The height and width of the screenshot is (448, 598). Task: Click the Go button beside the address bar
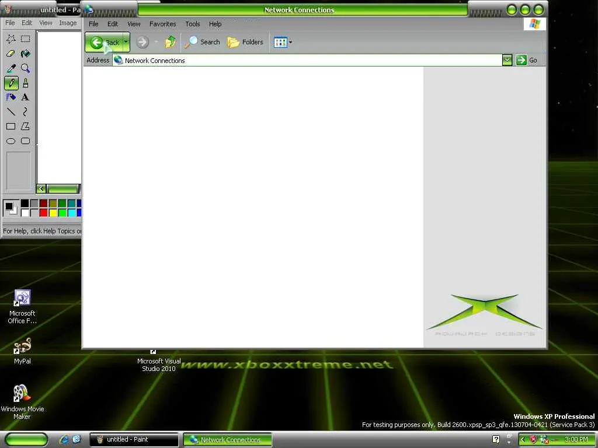tap(527, 60)
